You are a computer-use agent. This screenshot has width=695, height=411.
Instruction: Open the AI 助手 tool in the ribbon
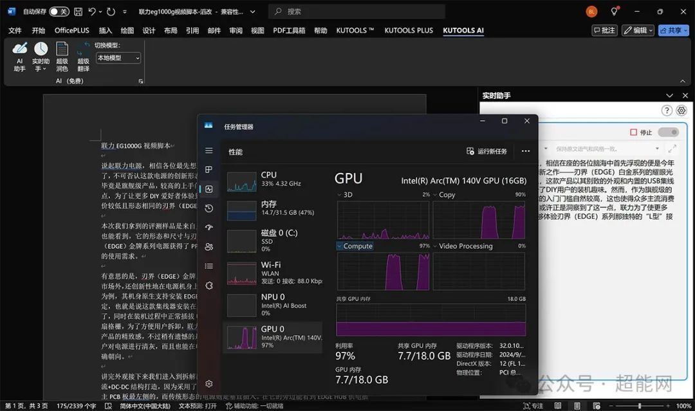click(19, 57)
